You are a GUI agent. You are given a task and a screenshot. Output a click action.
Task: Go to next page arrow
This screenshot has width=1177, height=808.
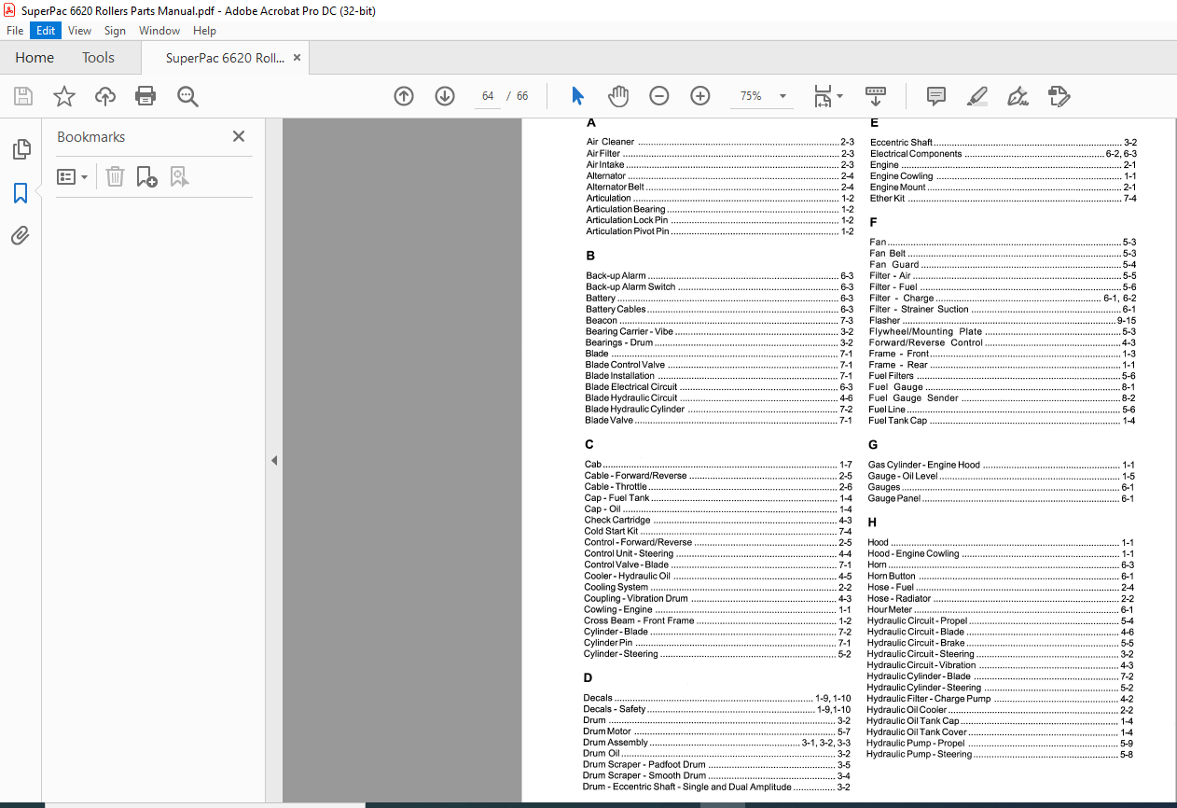[x=445, y=96]
